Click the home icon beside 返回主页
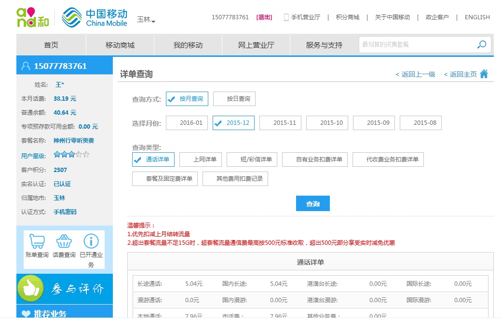Screen dimensions: 502x320 tap(484, 74)
